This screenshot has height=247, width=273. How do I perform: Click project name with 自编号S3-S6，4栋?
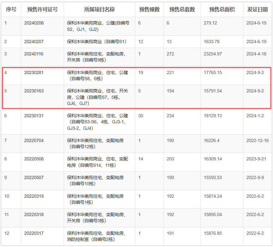point(98,122)
